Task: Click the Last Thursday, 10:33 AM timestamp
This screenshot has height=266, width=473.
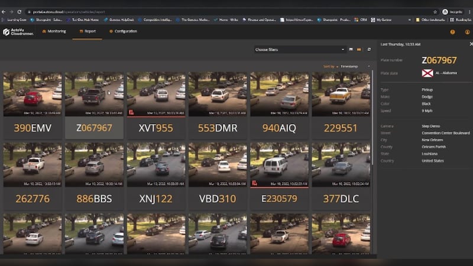Action: pos(400,44)
